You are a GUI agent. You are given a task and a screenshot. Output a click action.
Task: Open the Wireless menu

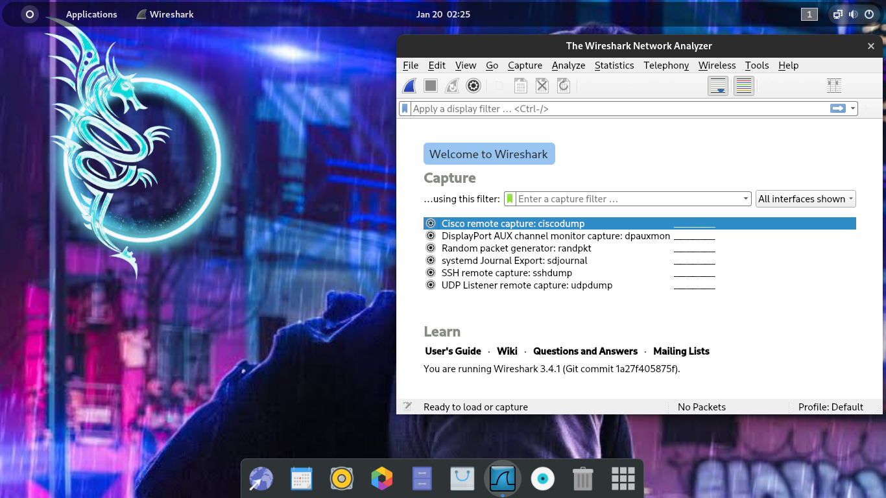(x=717, y=65)
